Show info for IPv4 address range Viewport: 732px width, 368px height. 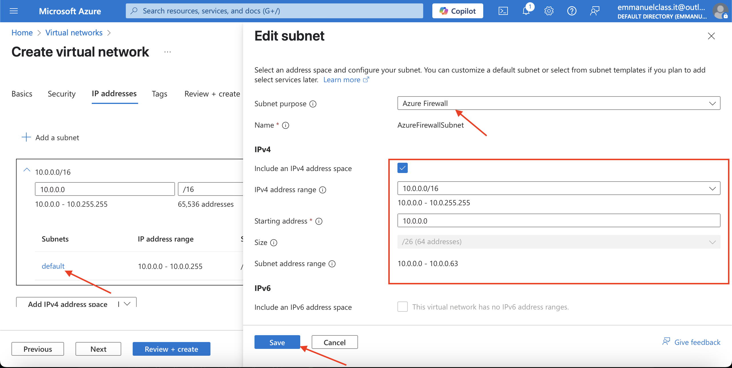323,190
